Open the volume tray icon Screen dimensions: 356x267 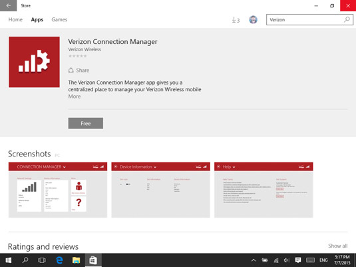pos(287,260)
